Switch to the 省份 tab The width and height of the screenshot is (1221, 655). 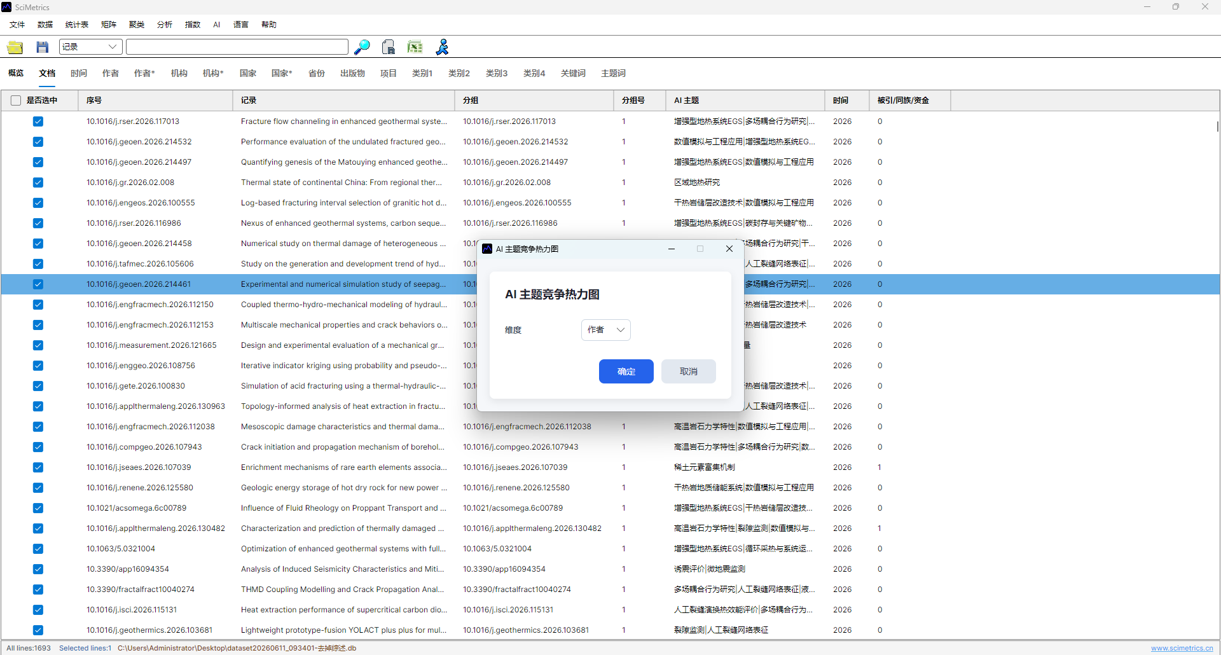[x=317, y=73]
